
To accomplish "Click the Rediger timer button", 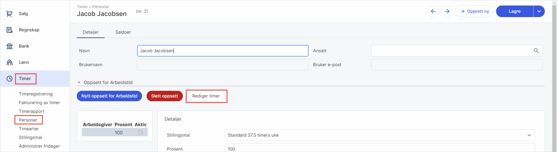I will 206,96.
